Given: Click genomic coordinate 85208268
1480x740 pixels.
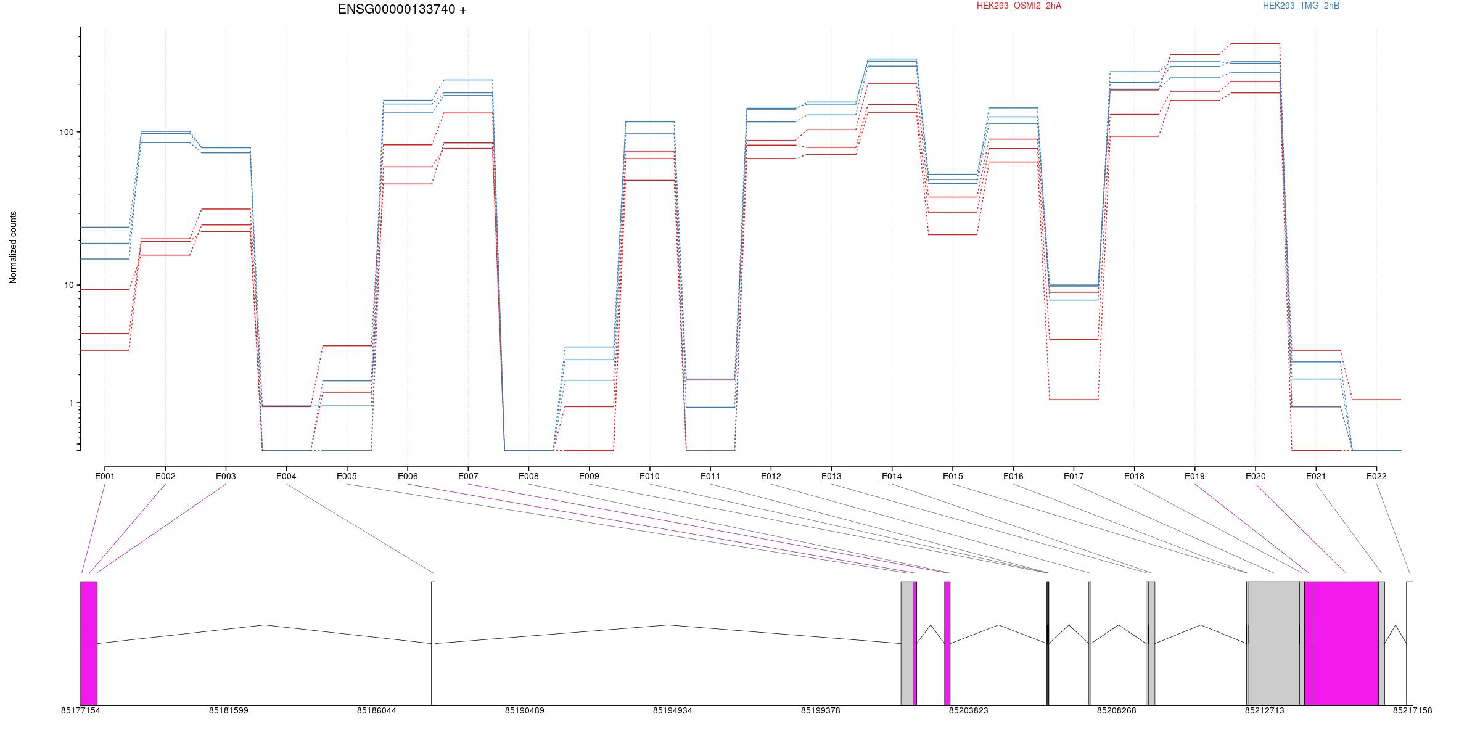Looking at the screenshot, I should pos(1117,710).
